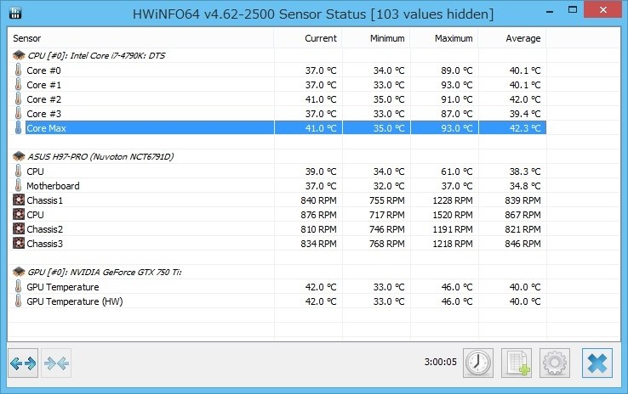
Task: Click Chassis2 maximum value 1191 RPM
Action: (x=452, y=229)
